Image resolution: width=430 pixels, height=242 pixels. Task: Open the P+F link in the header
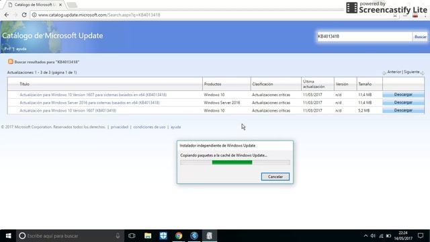[x=7, y=49]
